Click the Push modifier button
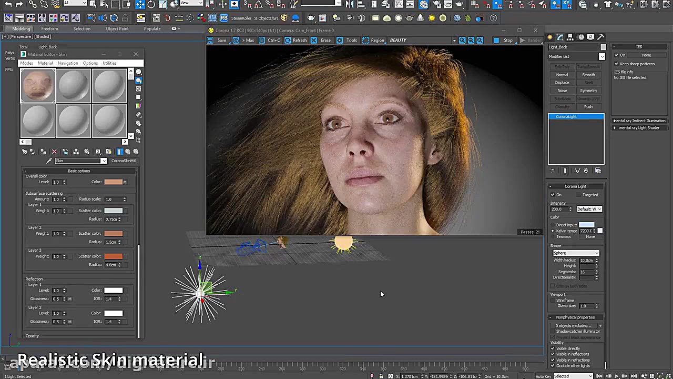This screenshot has width=673, height=379. tap(588, 106)
